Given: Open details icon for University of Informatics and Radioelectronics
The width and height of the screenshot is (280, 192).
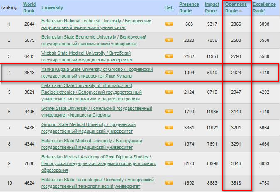Looking at the screenshot, I should (169, 92).
